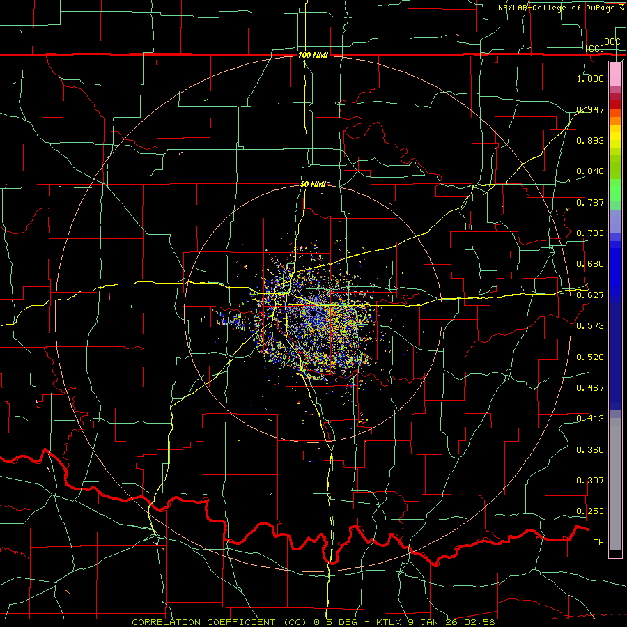Click the 100 NMI range ring label
Viewport: 627px width, 627px height.
[x=313, y=55]
